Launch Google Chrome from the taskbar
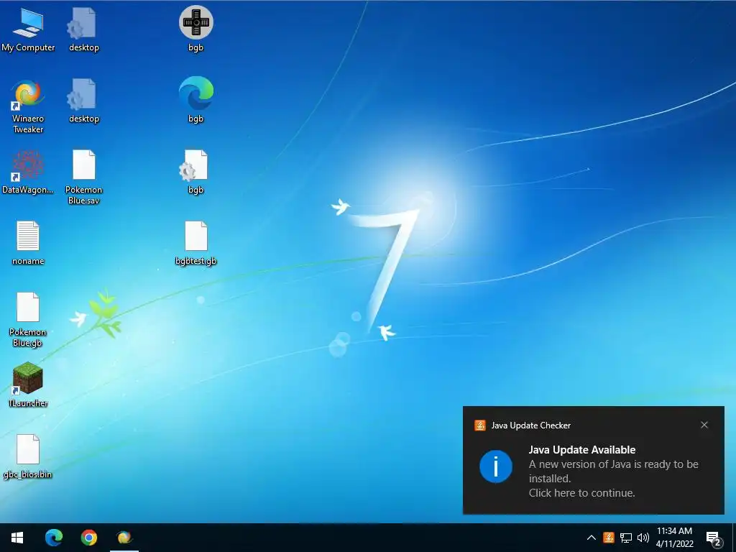The image size is (736, 552). (x=88, y=538)
